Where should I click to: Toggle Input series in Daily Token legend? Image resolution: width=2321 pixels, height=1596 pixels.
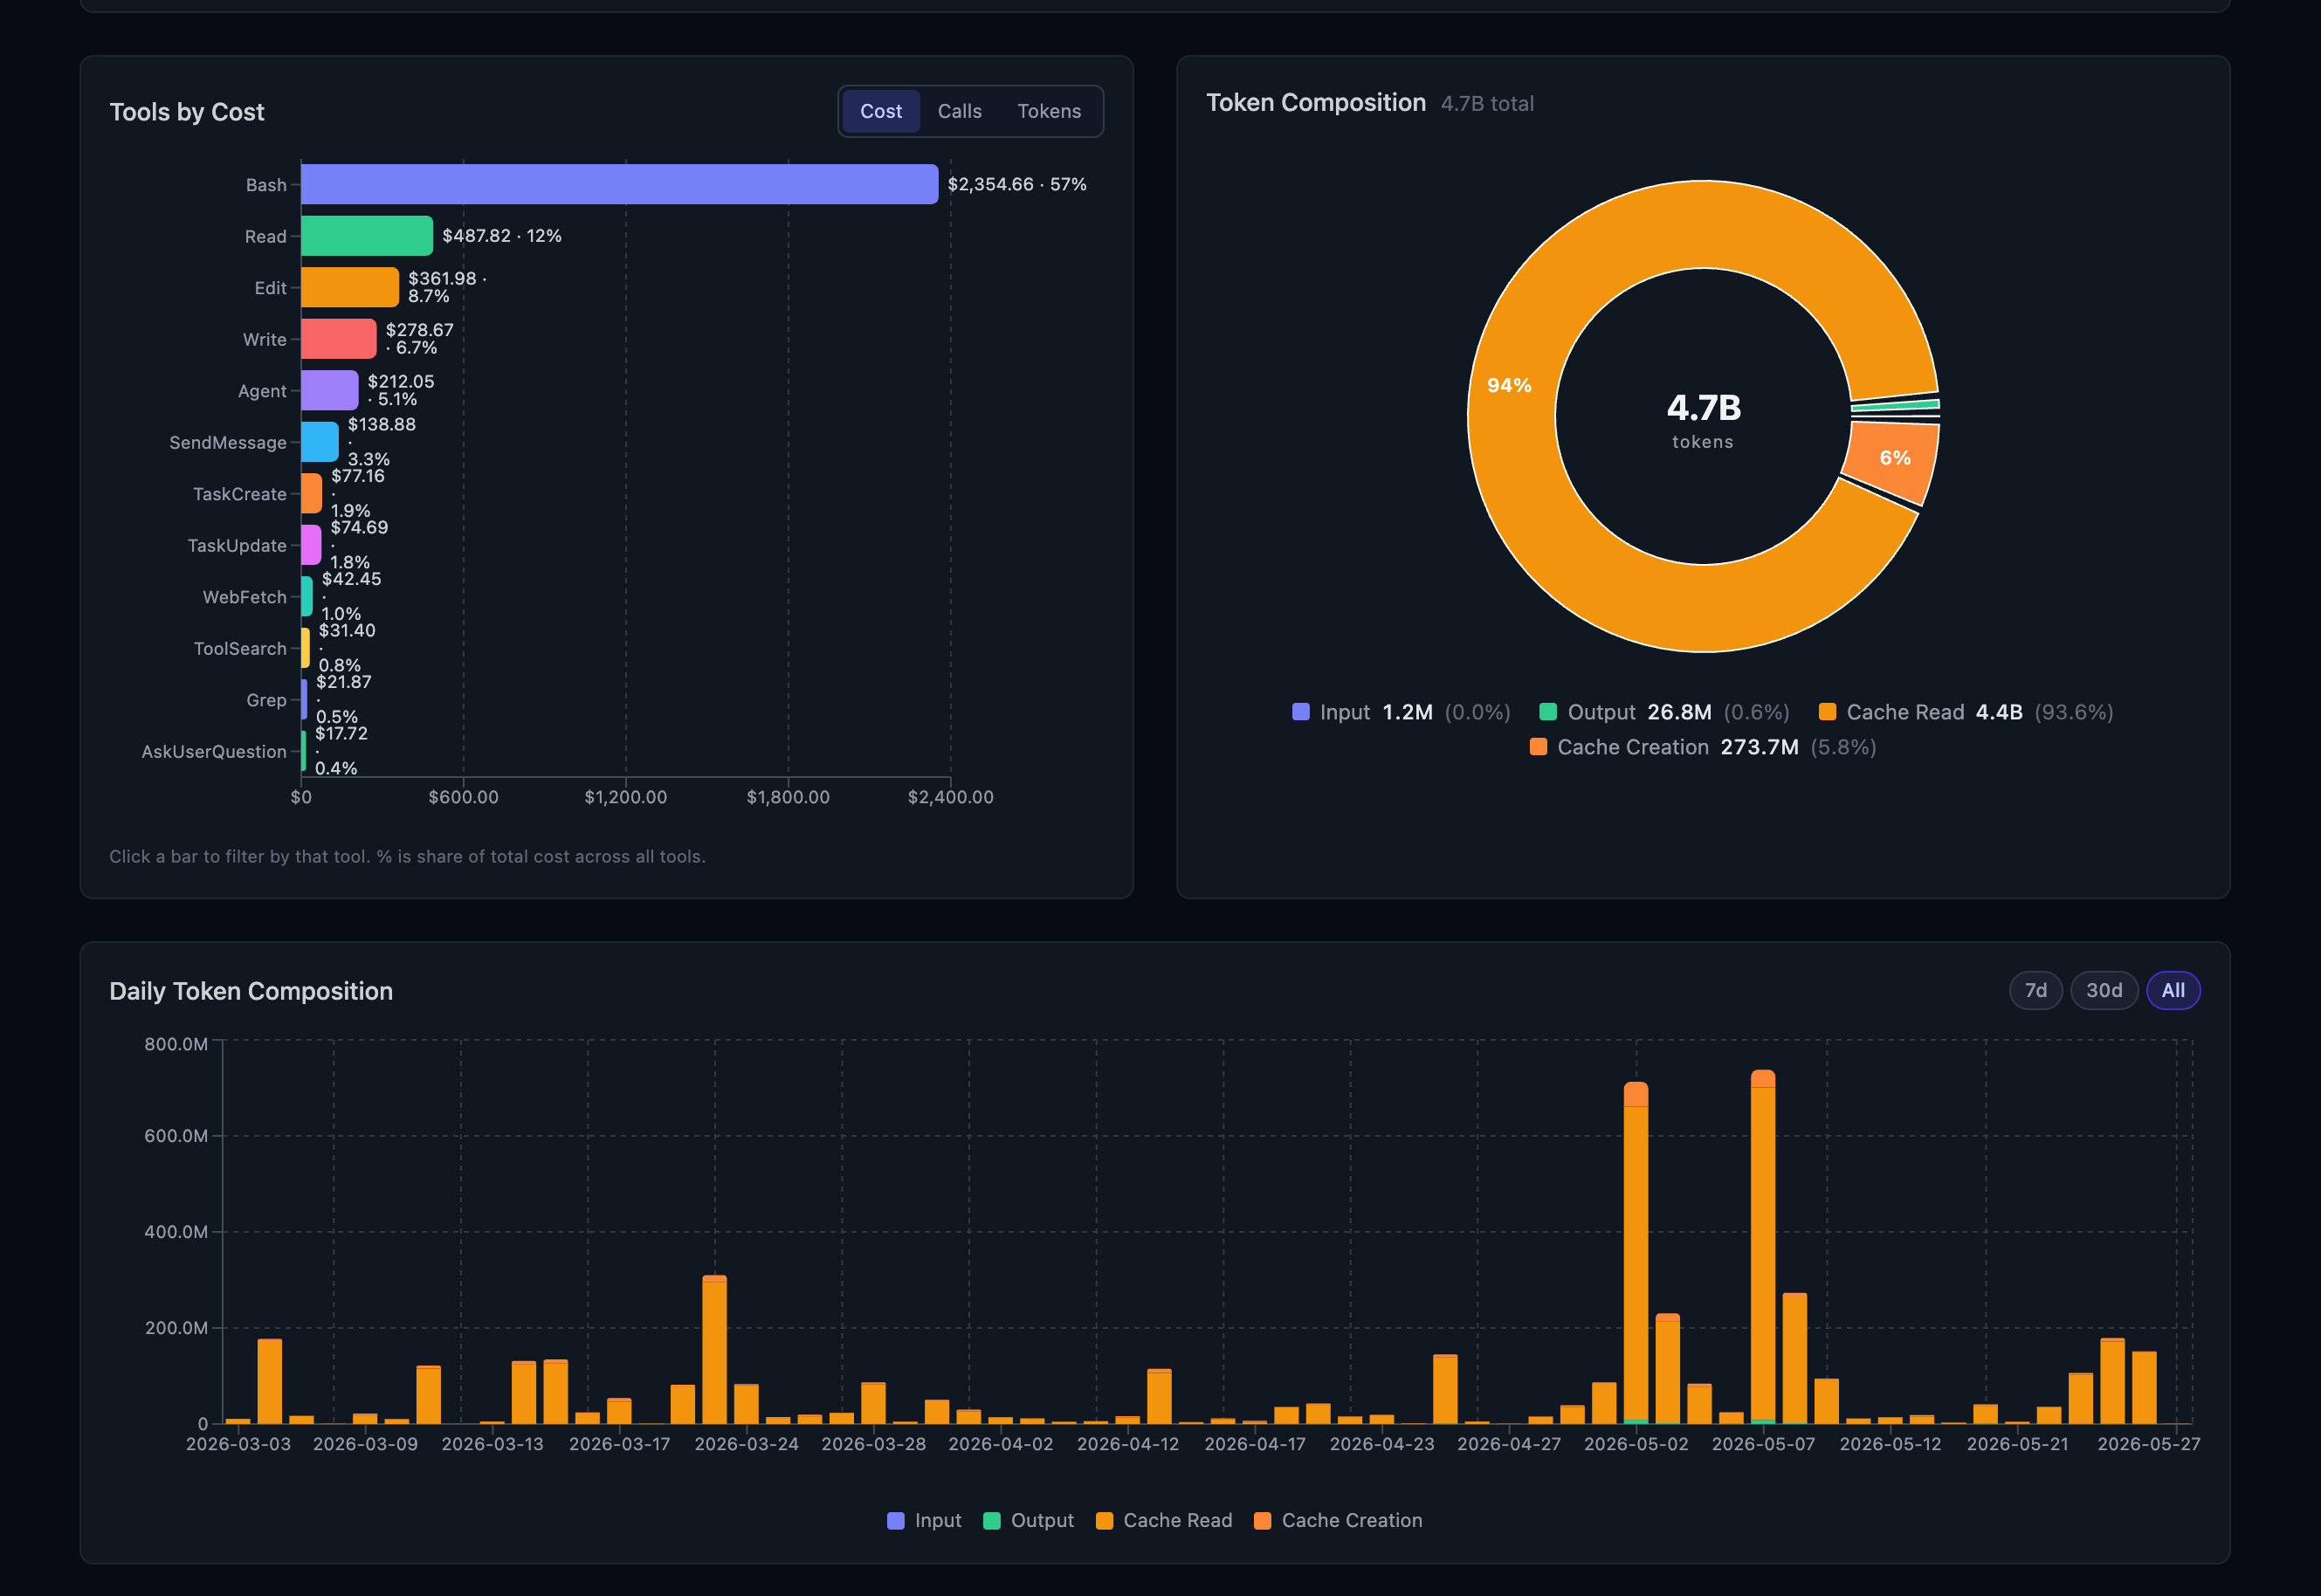(x=924, y=1520)
